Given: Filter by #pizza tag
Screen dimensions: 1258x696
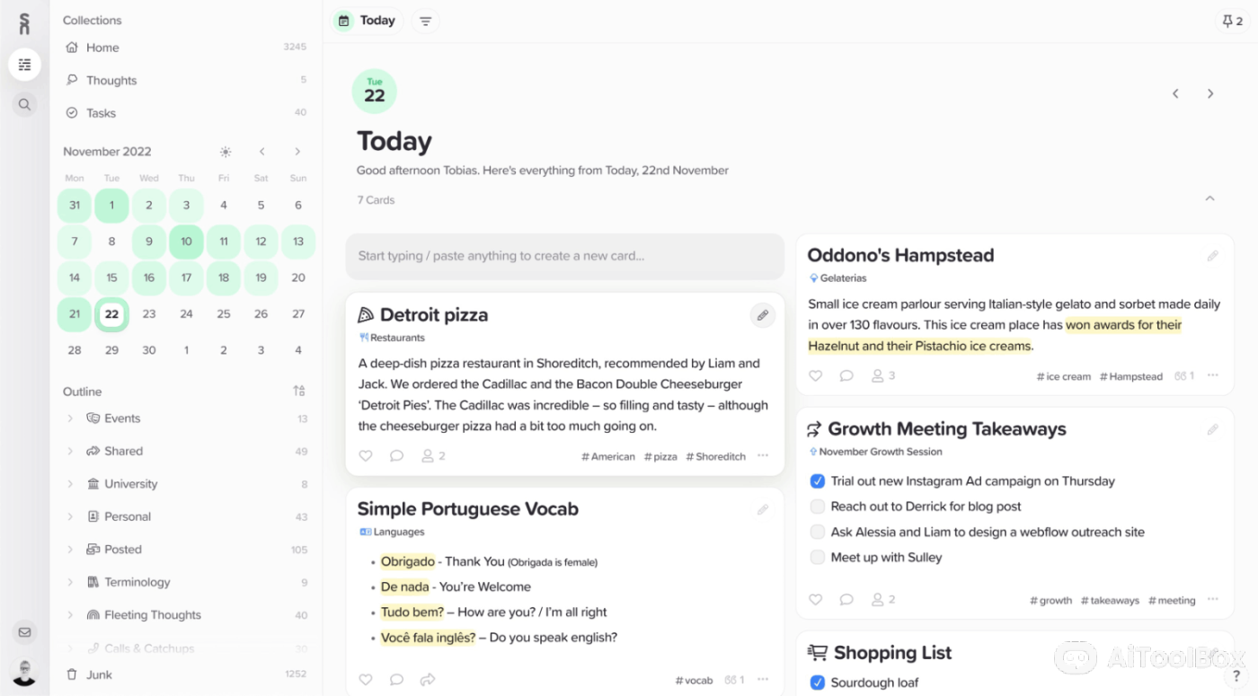Looking at the screenshot, I should click(x=660, y=456).
